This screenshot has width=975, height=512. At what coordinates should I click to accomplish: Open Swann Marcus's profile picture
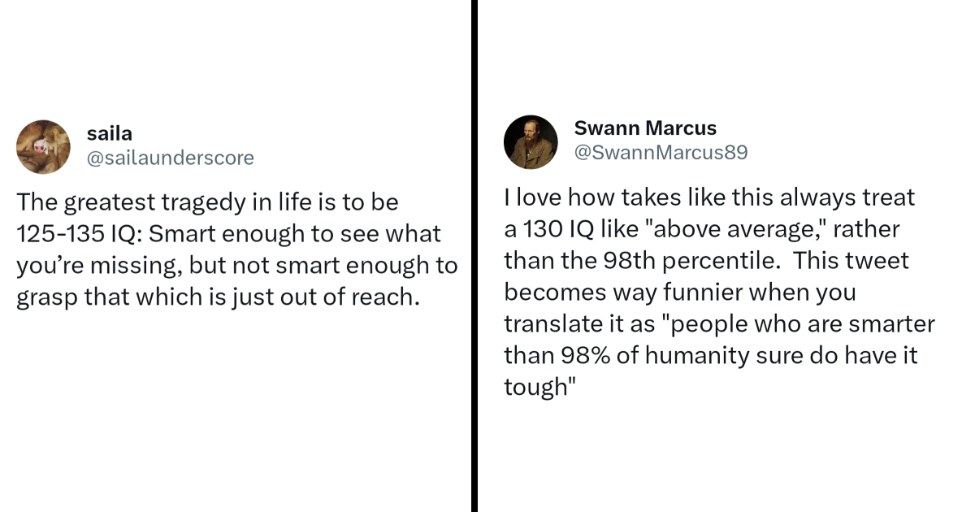[531, 141]
